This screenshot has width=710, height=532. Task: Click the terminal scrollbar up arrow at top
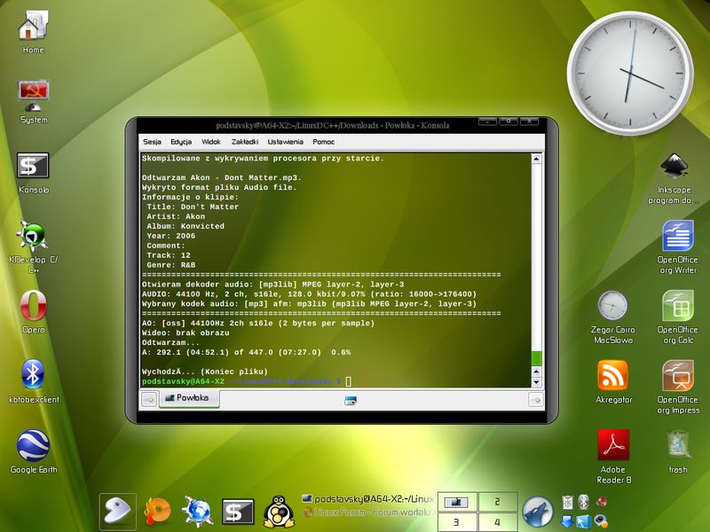point(536,159)
